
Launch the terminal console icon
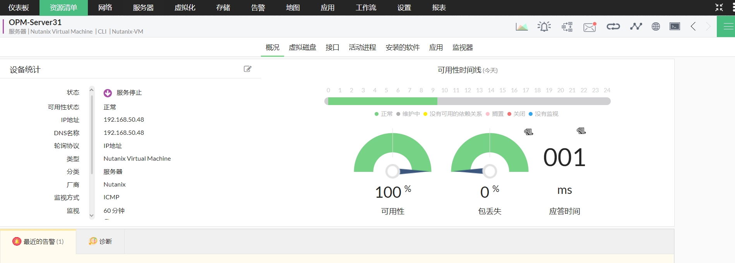(675, 26)
